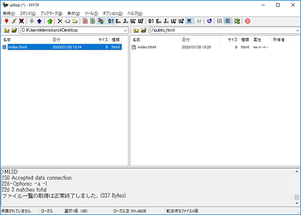The width and height of the screenshot is (301, 215).
Task: Click the Mirroring Upload green-red arrow icon
Action: [50, 21]
